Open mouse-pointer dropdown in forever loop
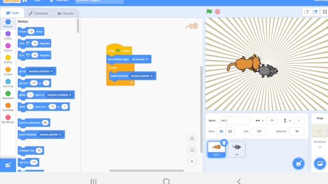Viewport: 328px width, 184px height. (x=142, y=76)
